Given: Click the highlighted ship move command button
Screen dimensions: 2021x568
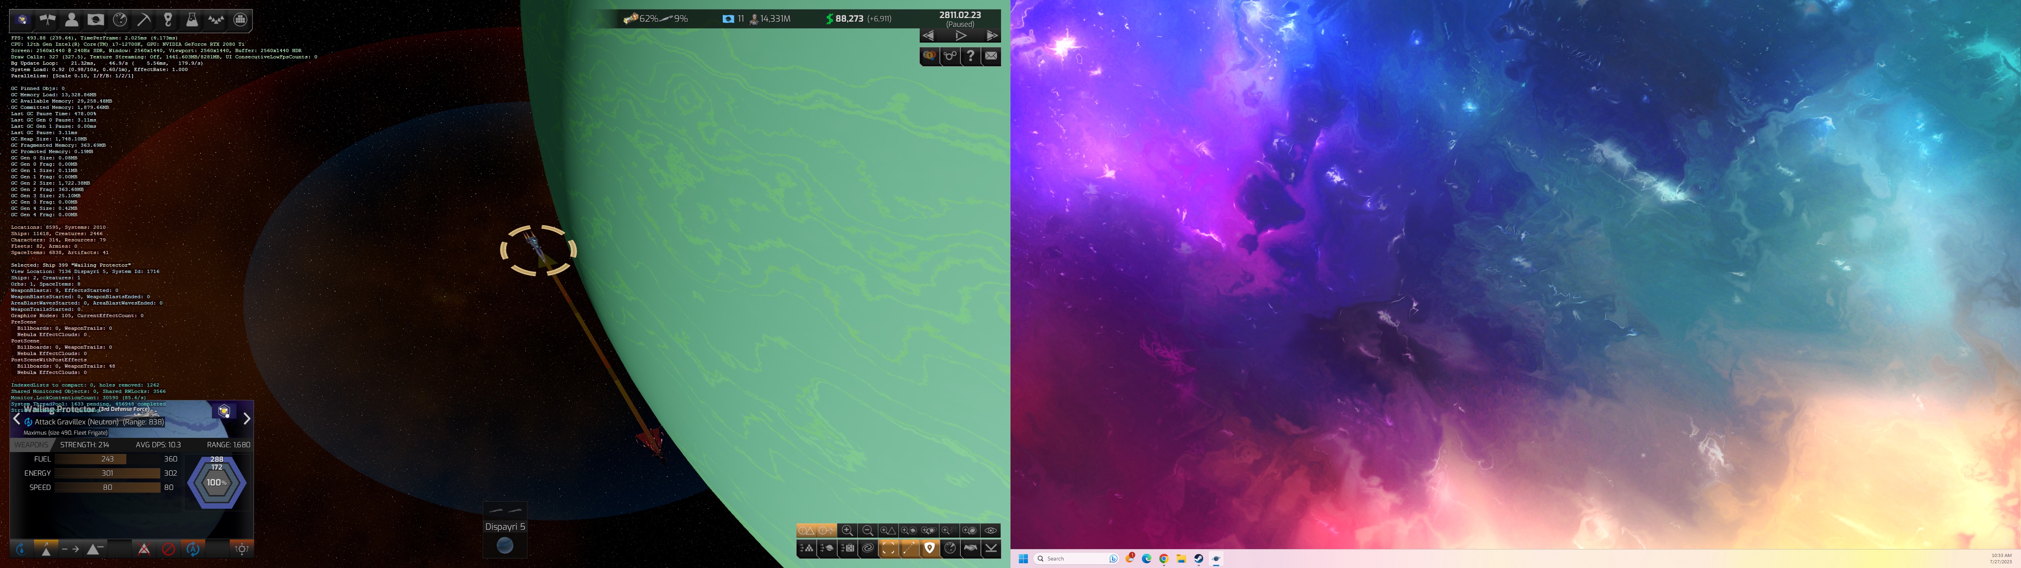Looking at the screenshot, I should tap(45, 549).
